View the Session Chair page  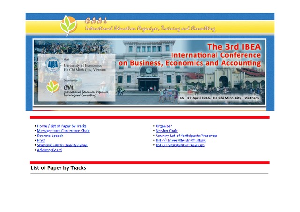[x=167, y=131]
